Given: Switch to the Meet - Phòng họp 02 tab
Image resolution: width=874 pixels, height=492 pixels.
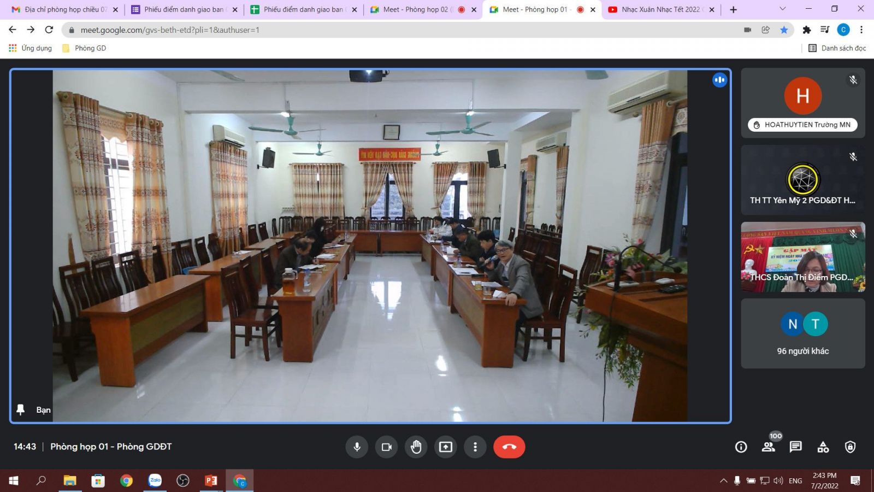Looking at the screenshot, I should click(415, 9).
